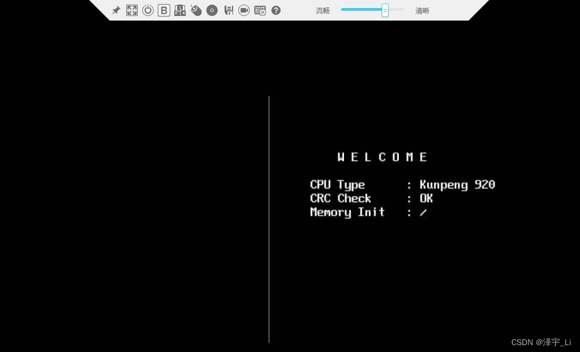The width and height of the screenshot is (580, 352).
Task: Open the power control menu icon
Action: pos(148,10)
